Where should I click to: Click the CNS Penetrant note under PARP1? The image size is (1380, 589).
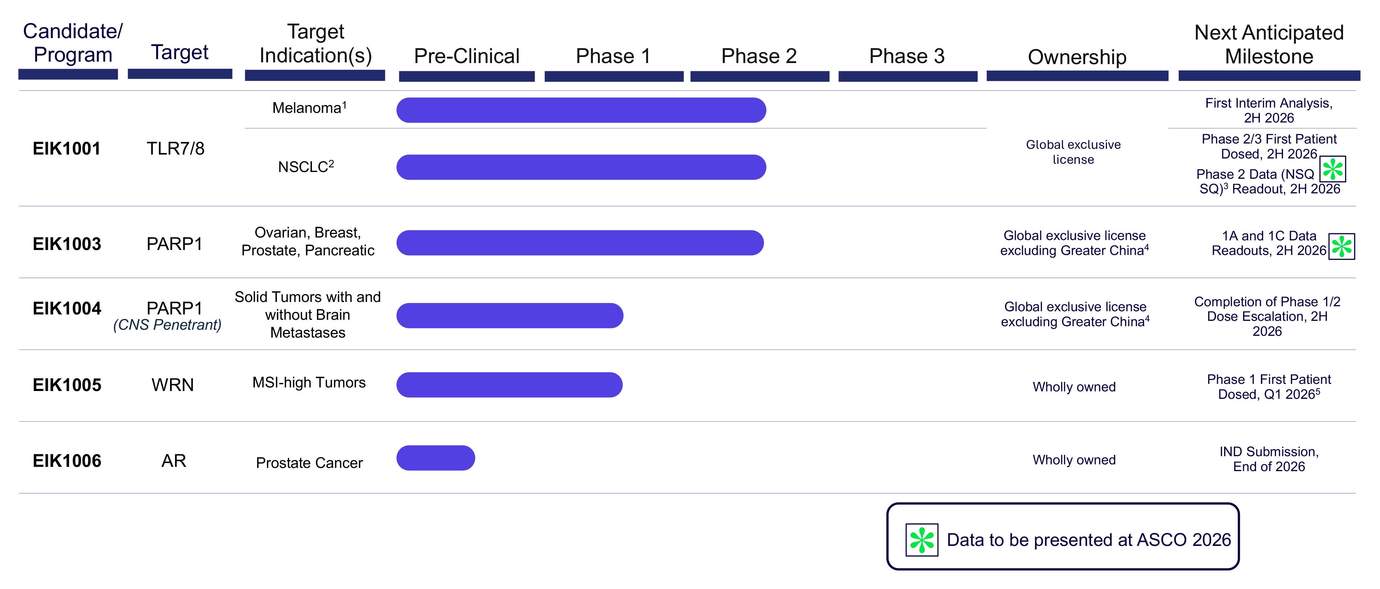coord(167,325)
